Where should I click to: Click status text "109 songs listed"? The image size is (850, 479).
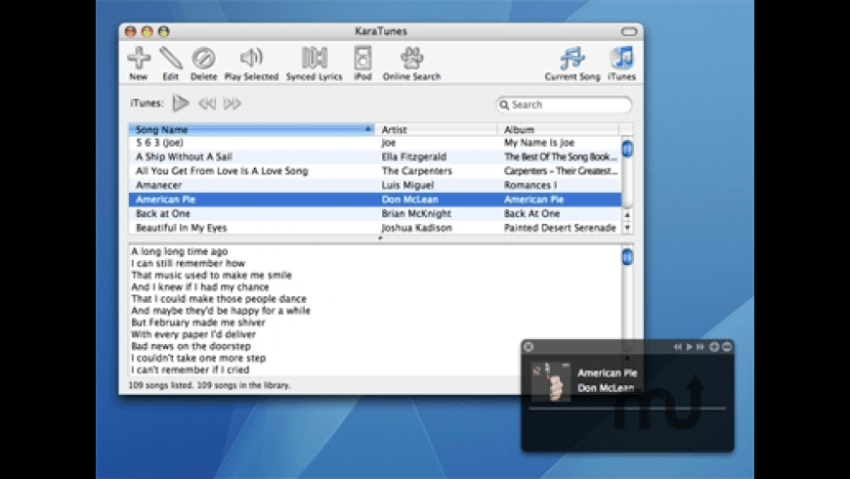pos(160,385)
